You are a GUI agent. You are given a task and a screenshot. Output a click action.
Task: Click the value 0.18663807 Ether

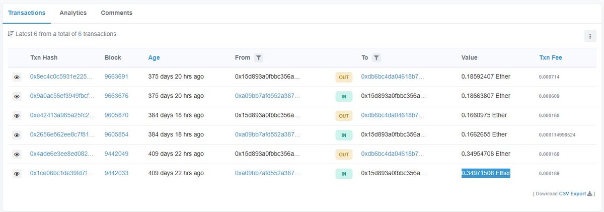point(486,96)
